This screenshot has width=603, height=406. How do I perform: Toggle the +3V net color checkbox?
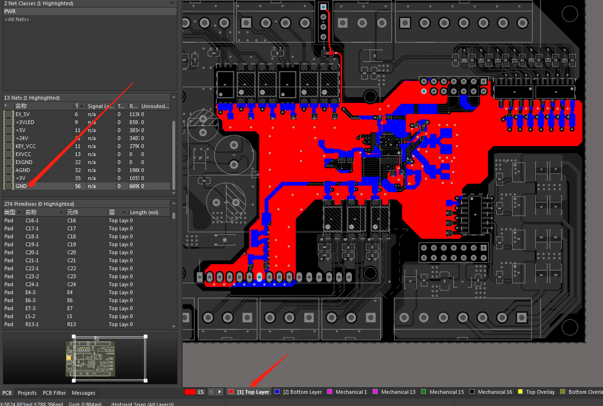pyautogui.click(x=8, y=178)
